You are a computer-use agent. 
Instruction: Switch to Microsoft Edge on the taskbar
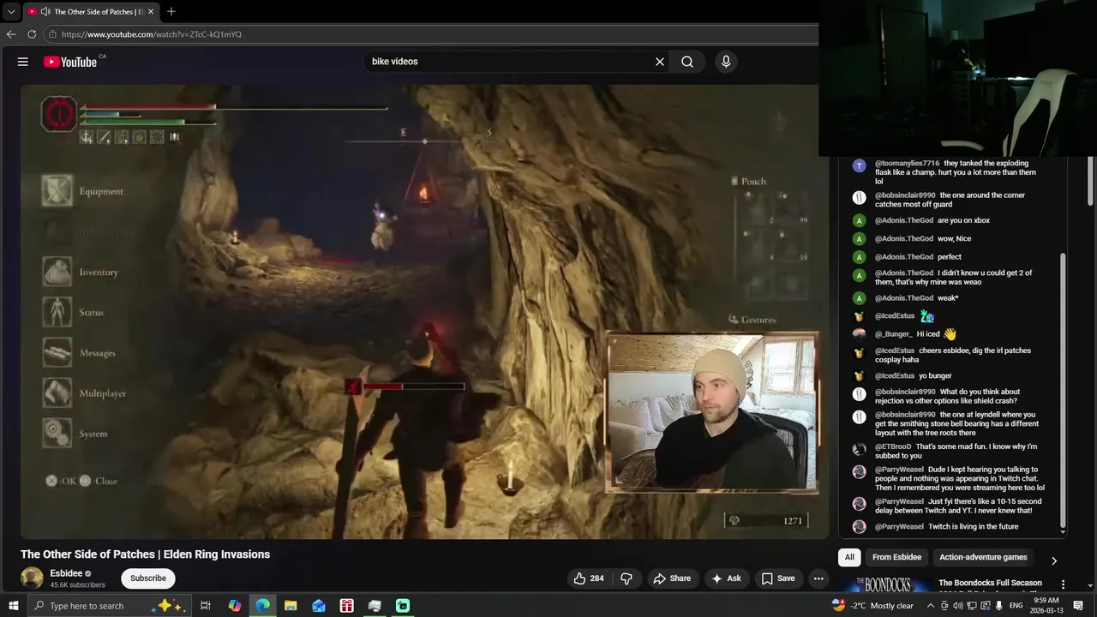point(262,606)
